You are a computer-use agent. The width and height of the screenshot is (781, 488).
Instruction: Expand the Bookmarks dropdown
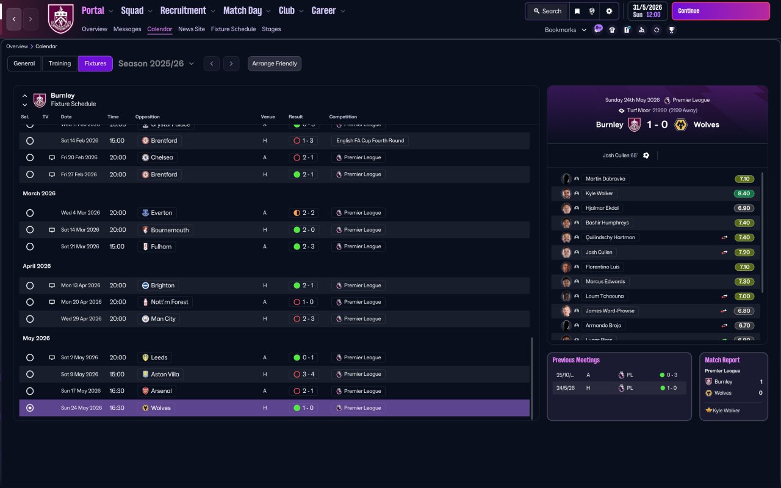[566, 30]
